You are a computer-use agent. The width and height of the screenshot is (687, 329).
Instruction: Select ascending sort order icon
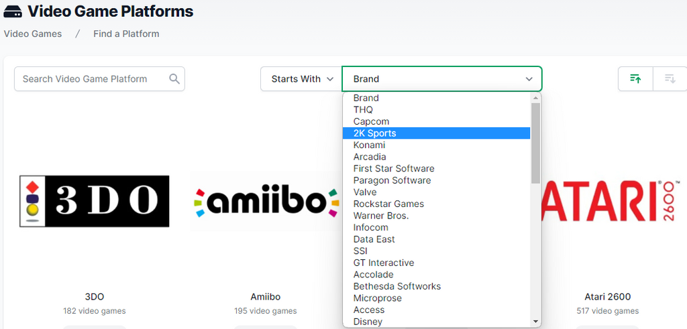point(635,79)
